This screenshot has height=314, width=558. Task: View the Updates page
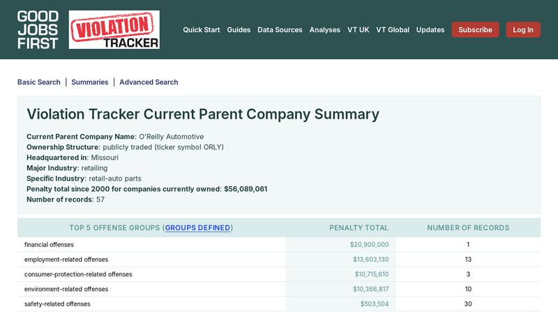[430, 30]
